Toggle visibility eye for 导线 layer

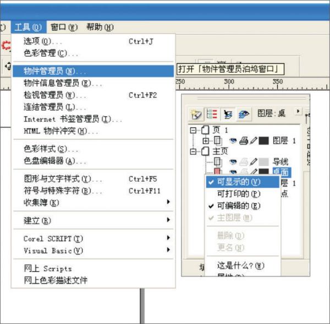[x=233, y=161]
